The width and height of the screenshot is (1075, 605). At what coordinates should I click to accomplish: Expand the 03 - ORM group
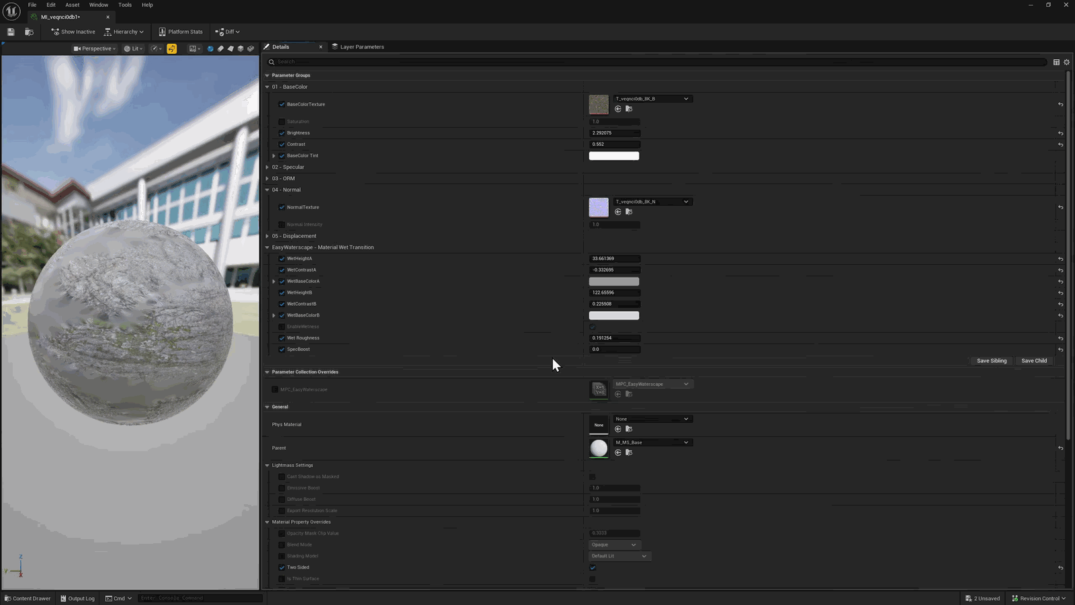click(x=267, y=179)
